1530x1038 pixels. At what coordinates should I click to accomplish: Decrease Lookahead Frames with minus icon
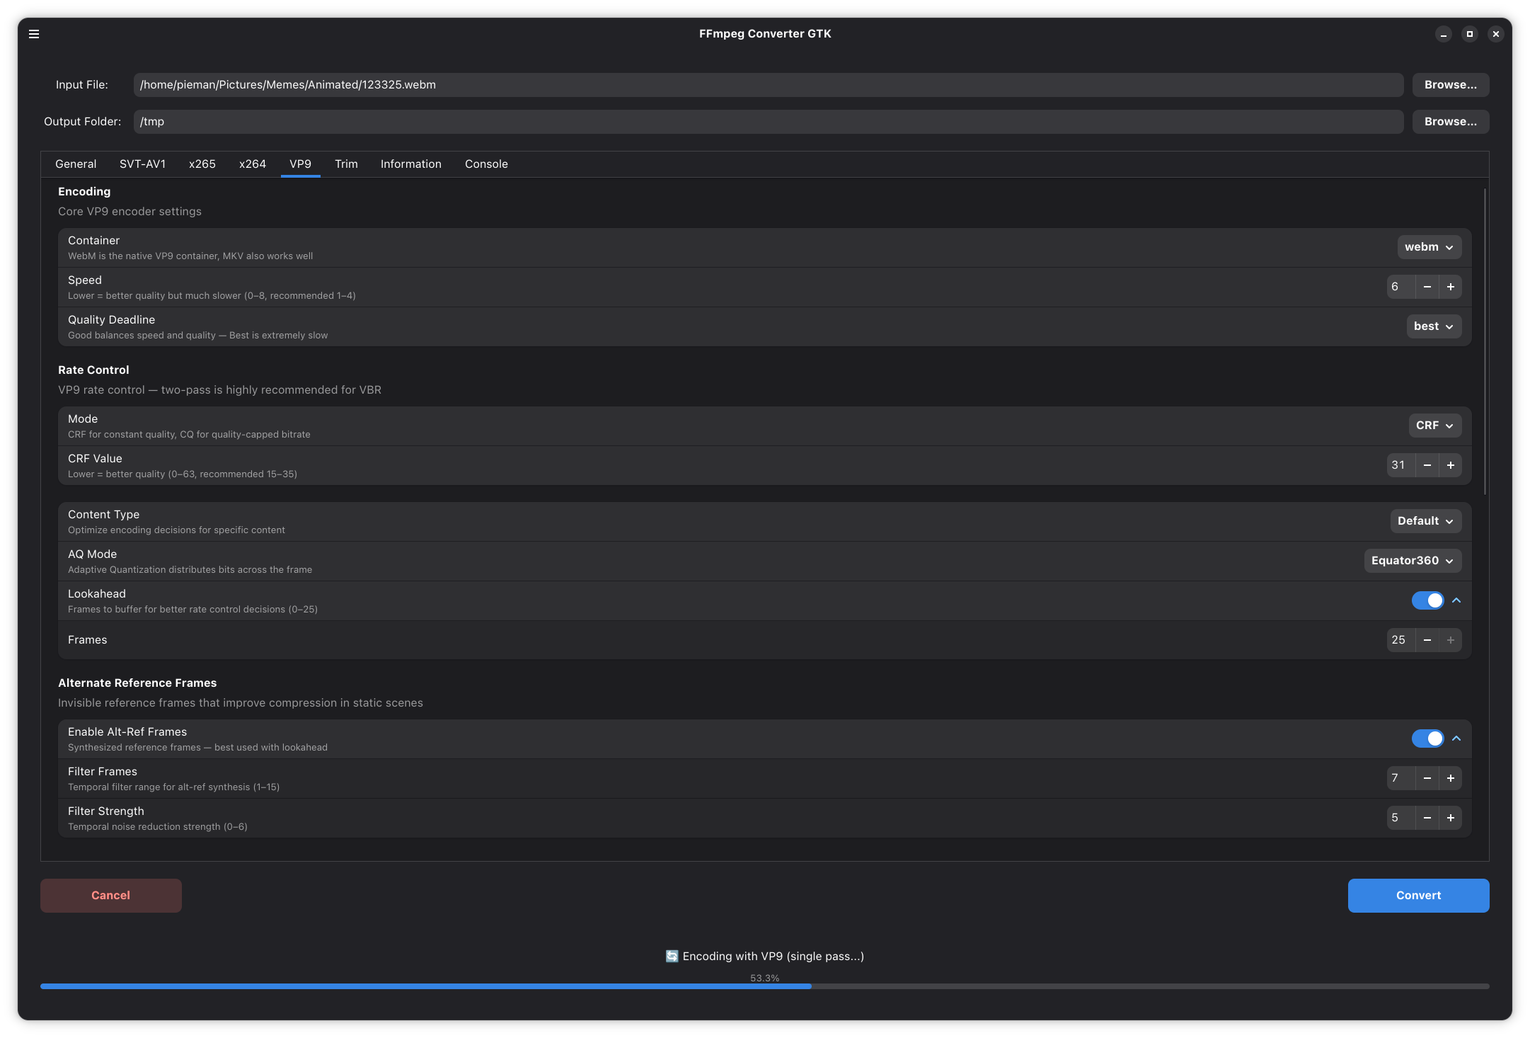point(1427,640)
